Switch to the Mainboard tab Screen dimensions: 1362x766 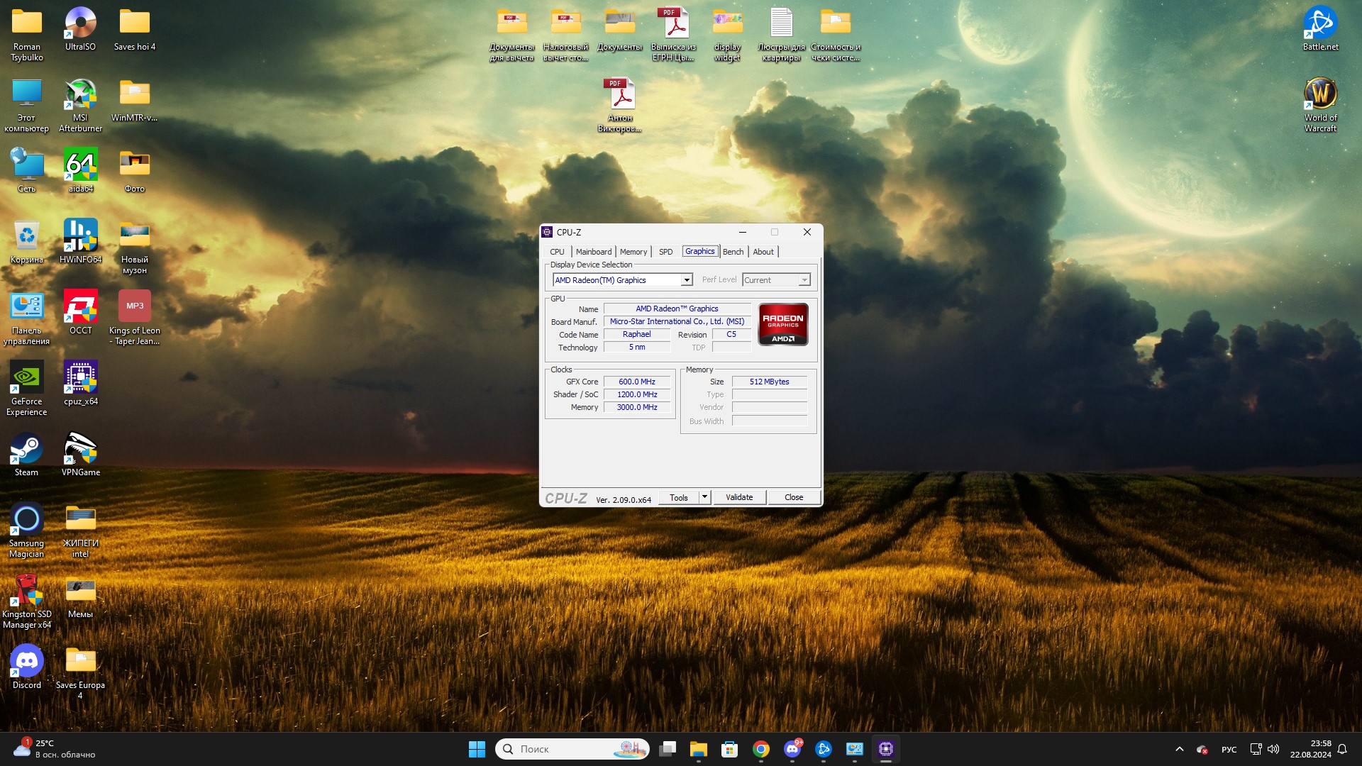[x=593, y=252]
